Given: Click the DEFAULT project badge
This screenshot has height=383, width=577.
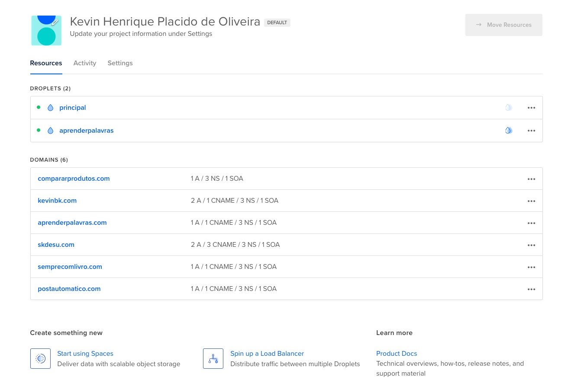Looking at the screenshot, I should (277, 22).
